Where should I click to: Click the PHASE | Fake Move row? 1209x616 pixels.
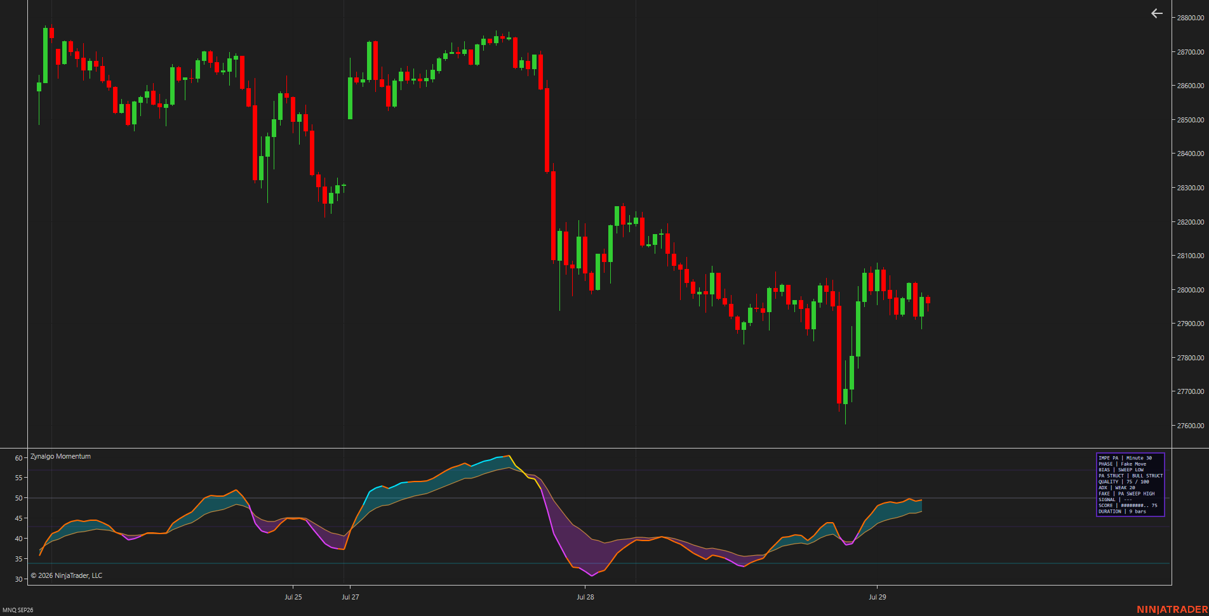tap(1123, 464)
